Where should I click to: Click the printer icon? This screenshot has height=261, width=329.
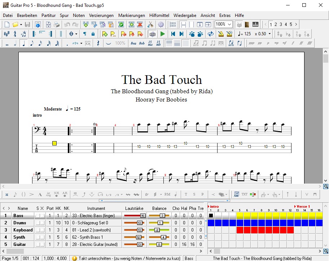click(x=56, y=24)
